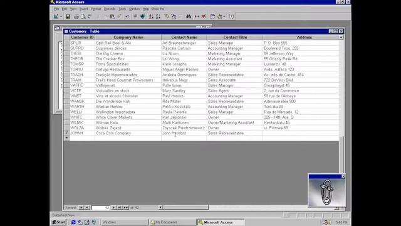Click the Undo arrow icon
This screenshot has height=226, width=401.
(x=127, y=16)
